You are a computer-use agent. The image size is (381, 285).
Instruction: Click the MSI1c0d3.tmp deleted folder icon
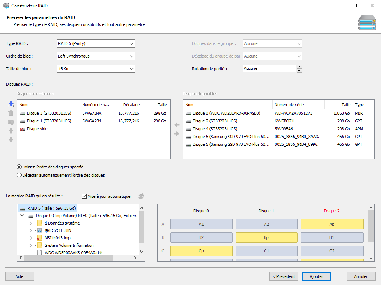point(39,238)
